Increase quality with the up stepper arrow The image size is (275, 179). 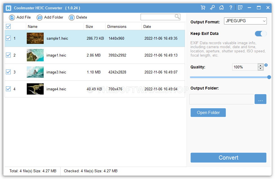click(261, 65)
